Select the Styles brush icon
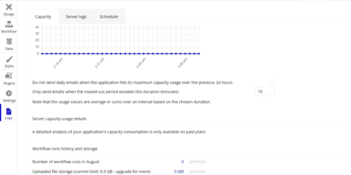351x175 pixels. pyautogui.click(x=9, y=59)
